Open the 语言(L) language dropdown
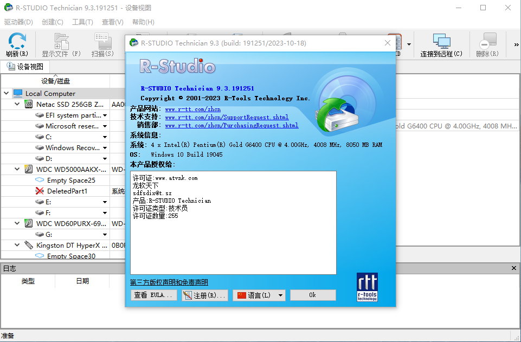 click(259, 295)
